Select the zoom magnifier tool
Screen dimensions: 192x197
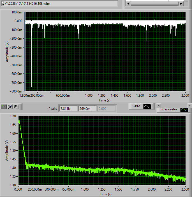click(10, 107)
